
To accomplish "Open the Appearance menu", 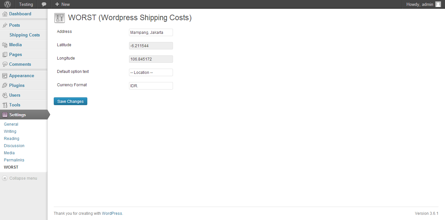I will pyautogui.click(x=22, y=76).
